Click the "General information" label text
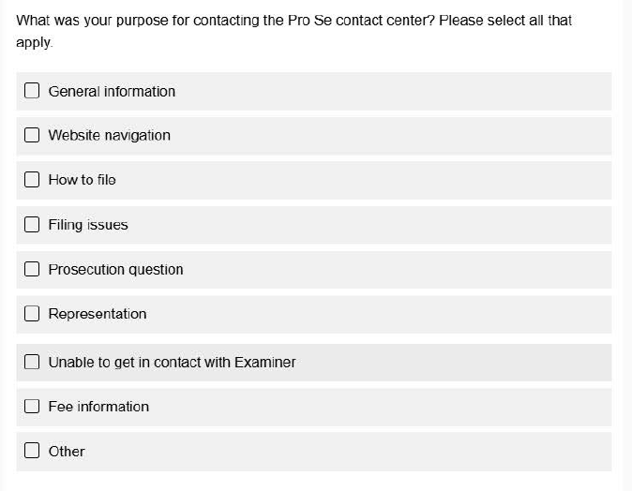The height and width of the screenshot is (491, 632). 112,91
